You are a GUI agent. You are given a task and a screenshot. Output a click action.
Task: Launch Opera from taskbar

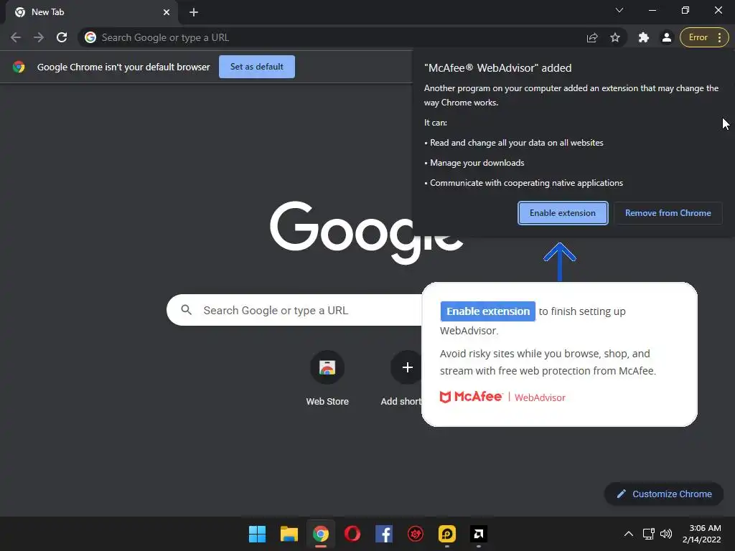pos(352,534)
